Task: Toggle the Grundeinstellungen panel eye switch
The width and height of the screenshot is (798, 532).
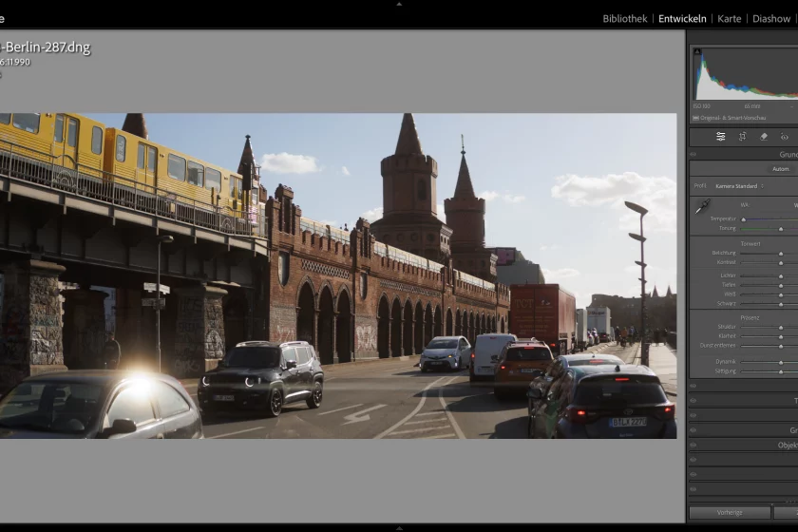Action: [693, 154]
